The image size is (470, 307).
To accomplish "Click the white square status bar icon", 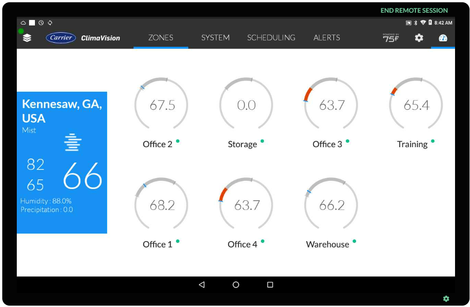I will (32, 23).
